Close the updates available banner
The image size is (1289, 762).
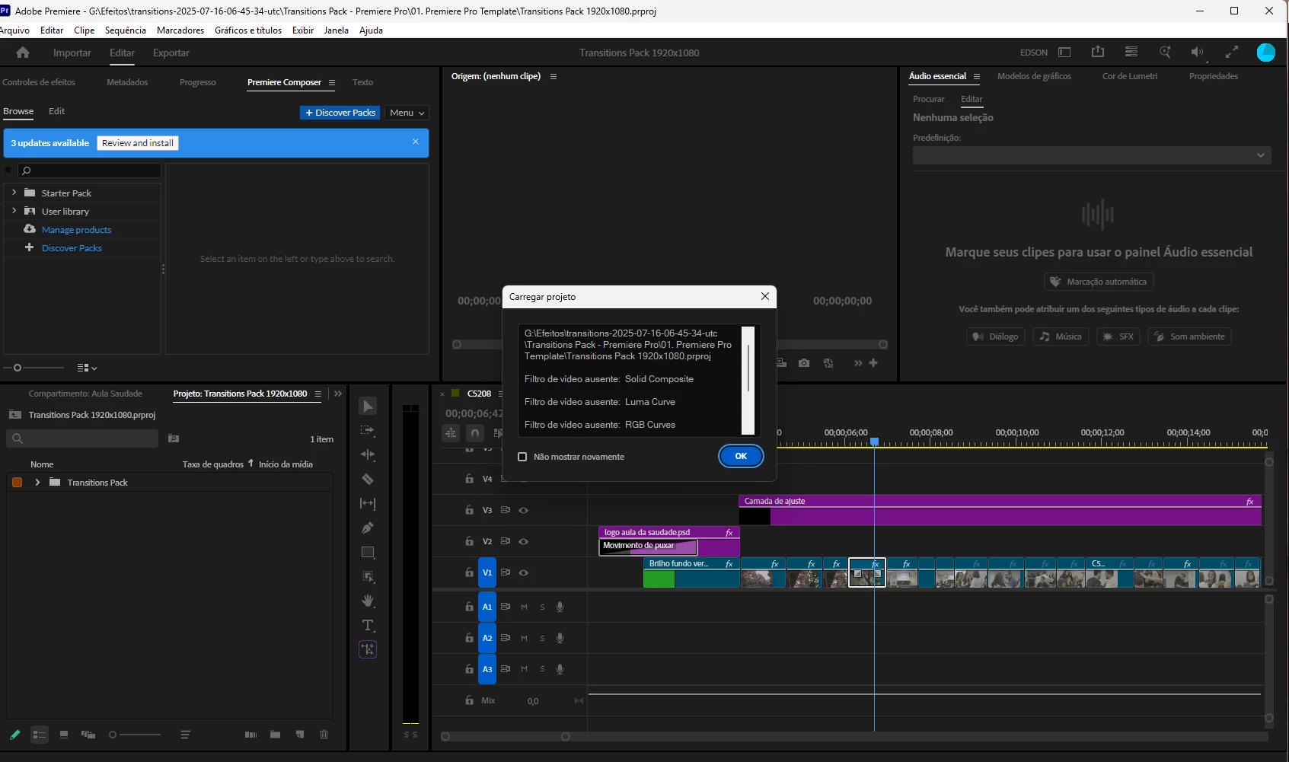(416, 142)
